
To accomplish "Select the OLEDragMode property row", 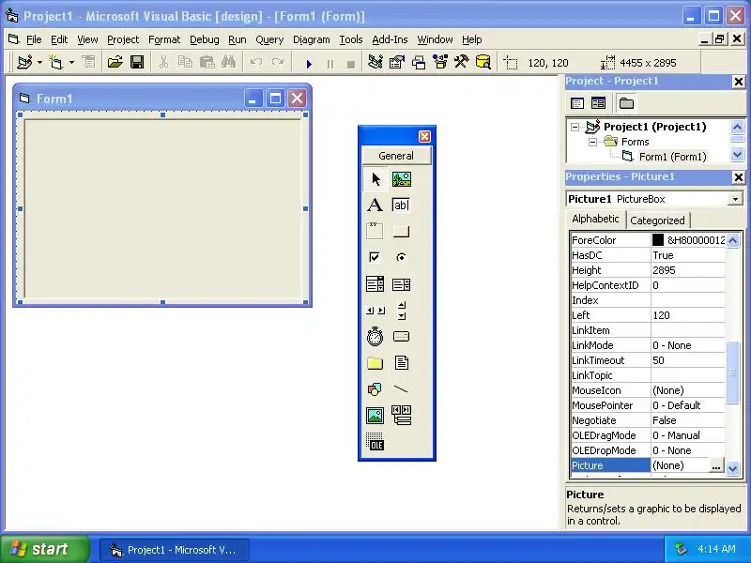I will click(648, 435).
